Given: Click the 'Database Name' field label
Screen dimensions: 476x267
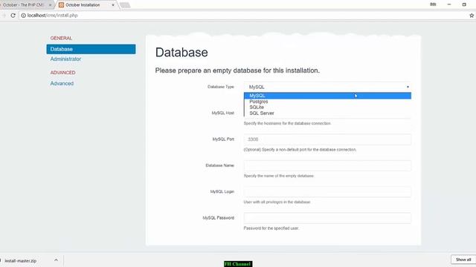Looking at the screenshot, I should 220,165.
